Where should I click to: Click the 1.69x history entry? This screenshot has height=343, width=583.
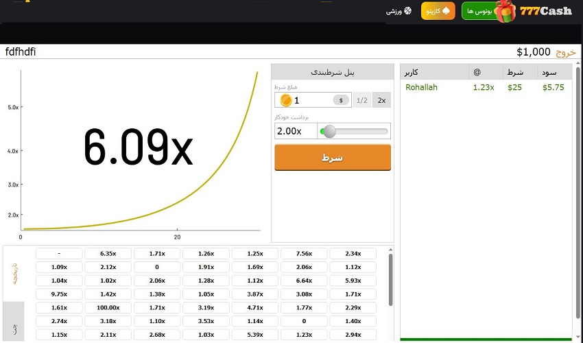click(255, 267)
